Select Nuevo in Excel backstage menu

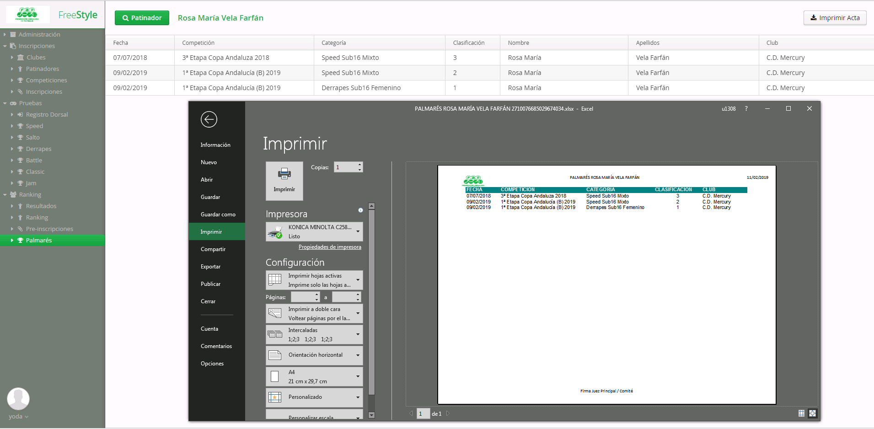pos(209,162)
